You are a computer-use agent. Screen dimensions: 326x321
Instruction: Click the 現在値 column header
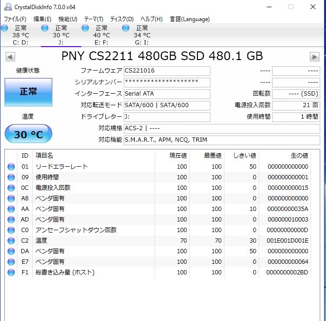172,155
